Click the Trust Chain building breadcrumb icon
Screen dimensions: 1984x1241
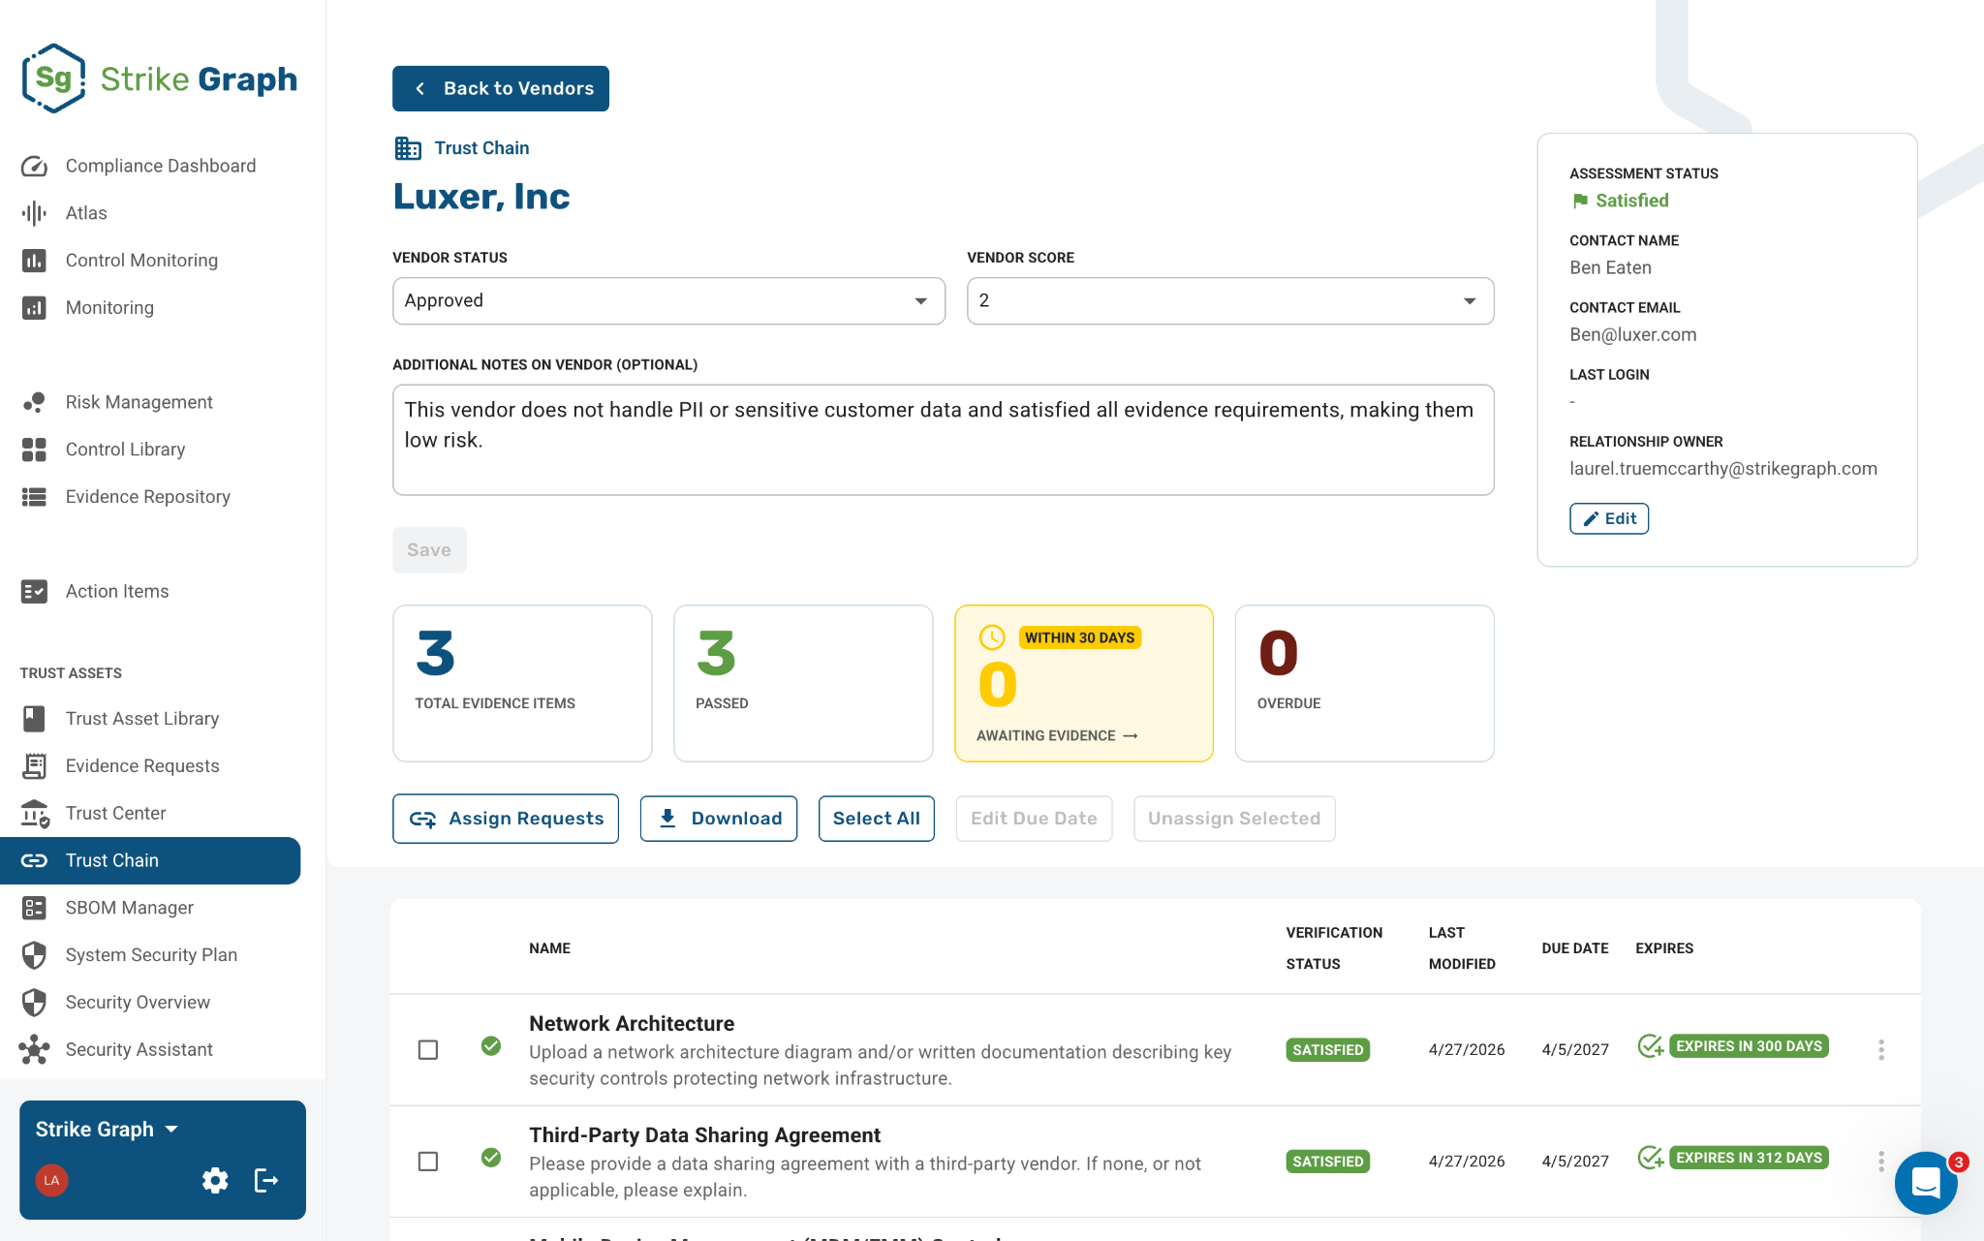point(408,148)
